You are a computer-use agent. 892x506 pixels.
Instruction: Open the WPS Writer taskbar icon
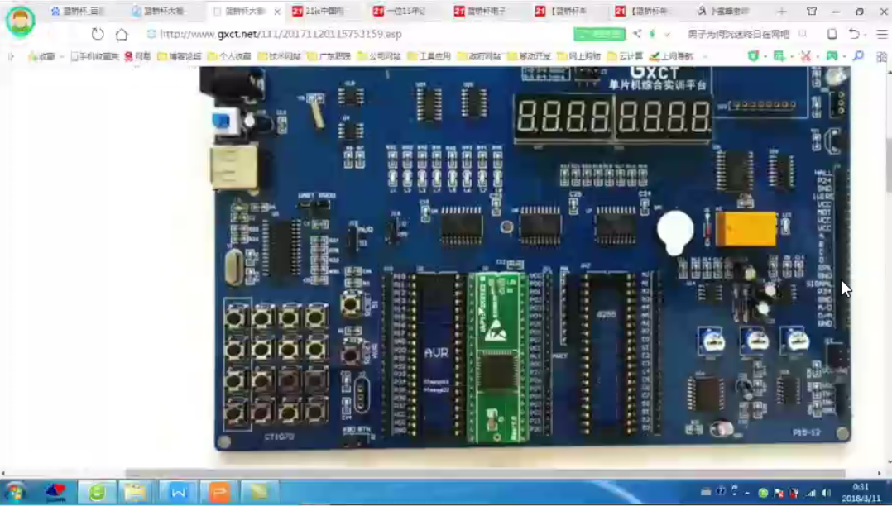pos(178,492)
